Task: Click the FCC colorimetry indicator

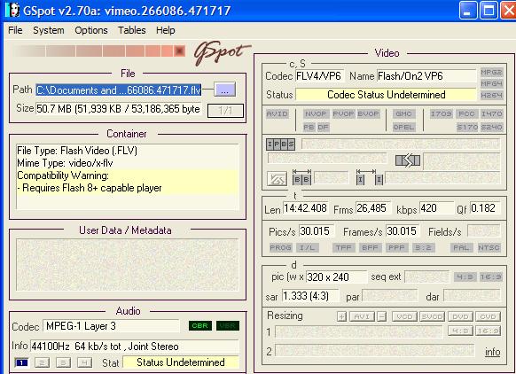Action: [466, 113]
